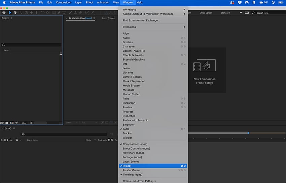Select the Hand tool
Image resolution: width=286 pixels, height=183 pixels.
coord(15,12)
